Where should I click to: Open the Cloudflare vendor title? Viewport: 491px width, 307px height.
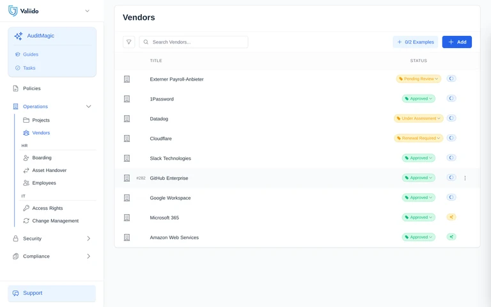pos(160,138)
